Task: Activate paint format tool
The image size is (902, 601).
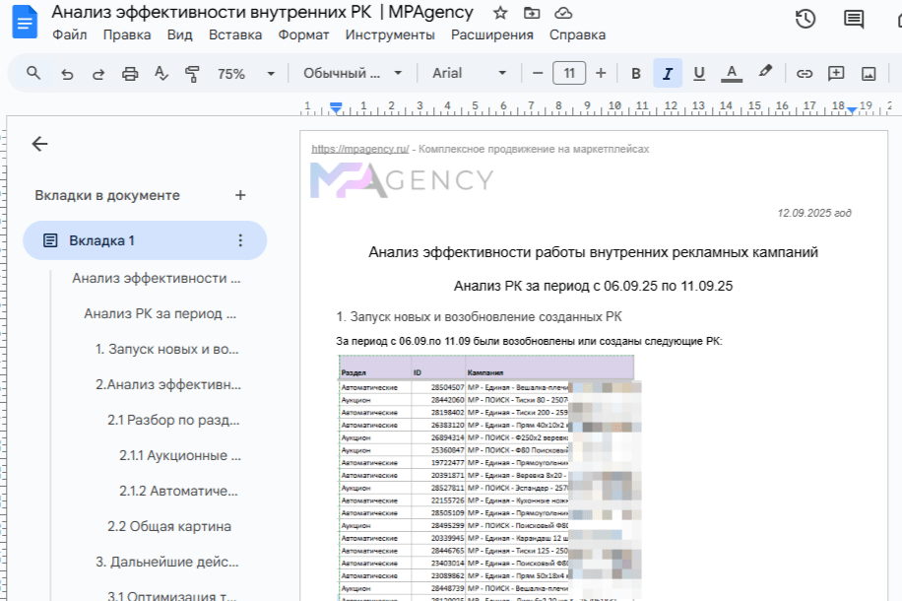Action: pos(192,74)
